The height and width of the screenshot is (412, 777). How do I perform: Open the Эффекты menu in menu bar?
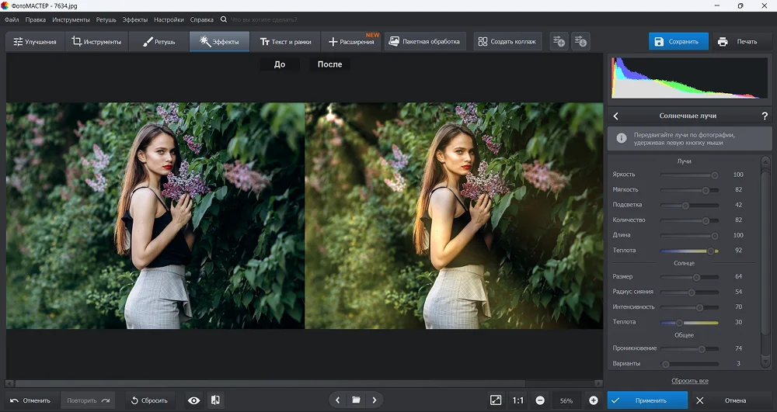click(x=134, y=19)
